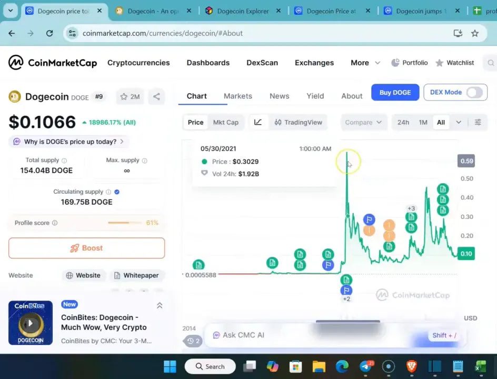
Task: Share Dogecoin page with share icon
Action: point(156,97)
